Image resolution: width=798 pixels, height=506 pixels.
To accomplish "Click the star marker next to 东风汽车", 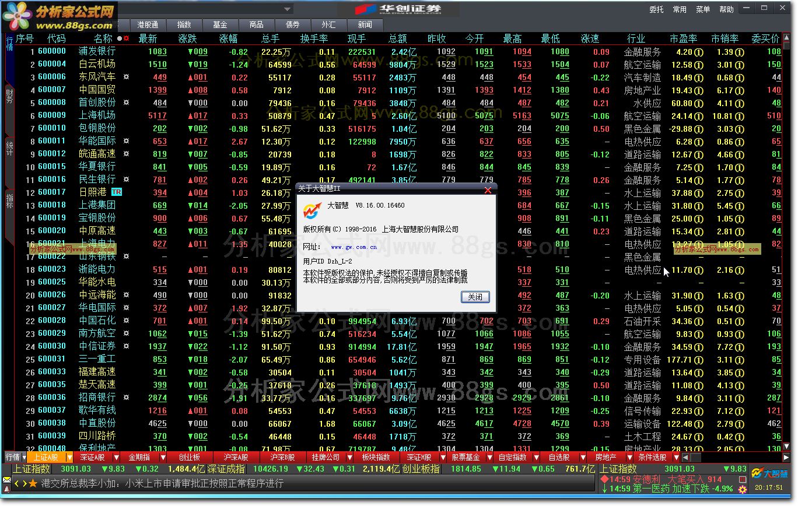I will pyautogui.click(x=127, y=77).
